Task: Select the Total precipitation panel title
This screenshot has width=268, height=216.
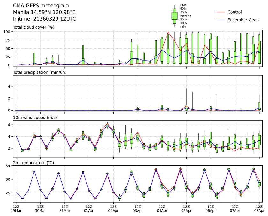Action: (38, 73)
